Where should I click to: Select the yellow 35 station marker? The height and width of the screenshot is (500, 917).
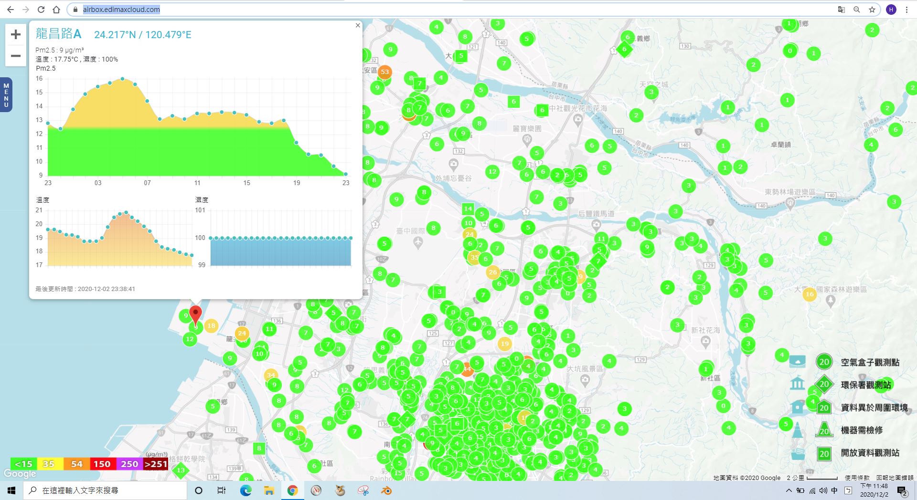(x=474, y=257)
